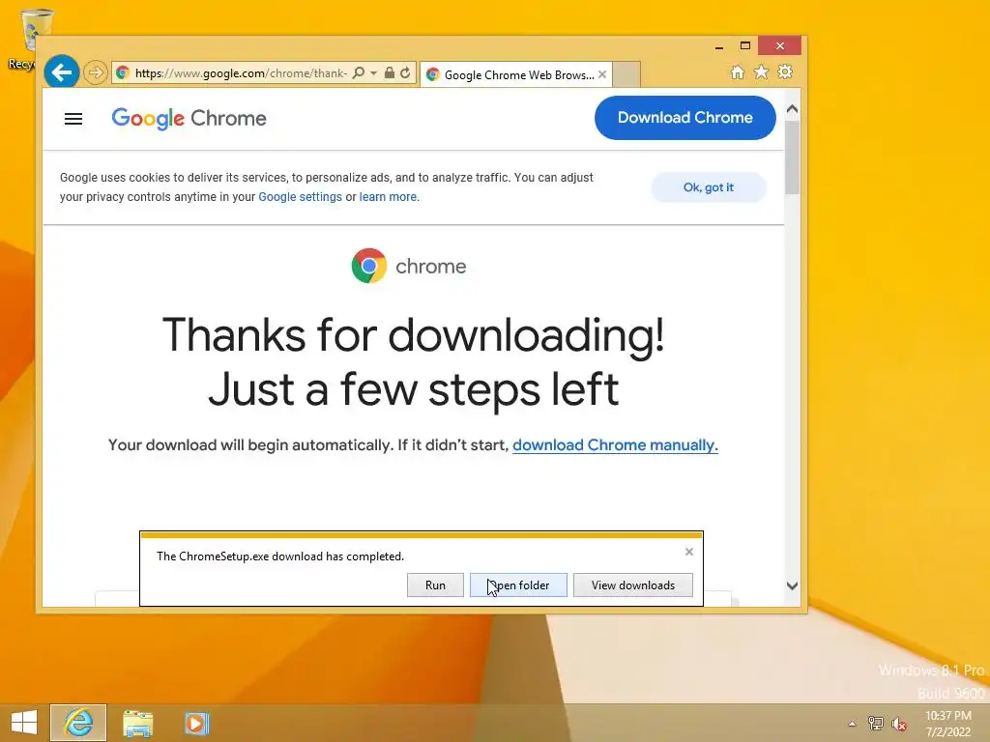
Task: Open the learn more link
Action: (388, 197)
